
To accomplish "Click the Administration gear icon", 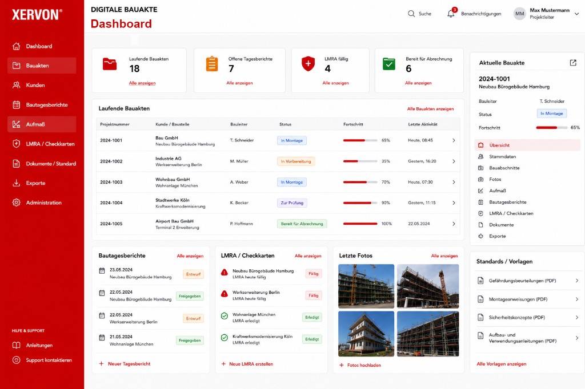I will [16, 202].
